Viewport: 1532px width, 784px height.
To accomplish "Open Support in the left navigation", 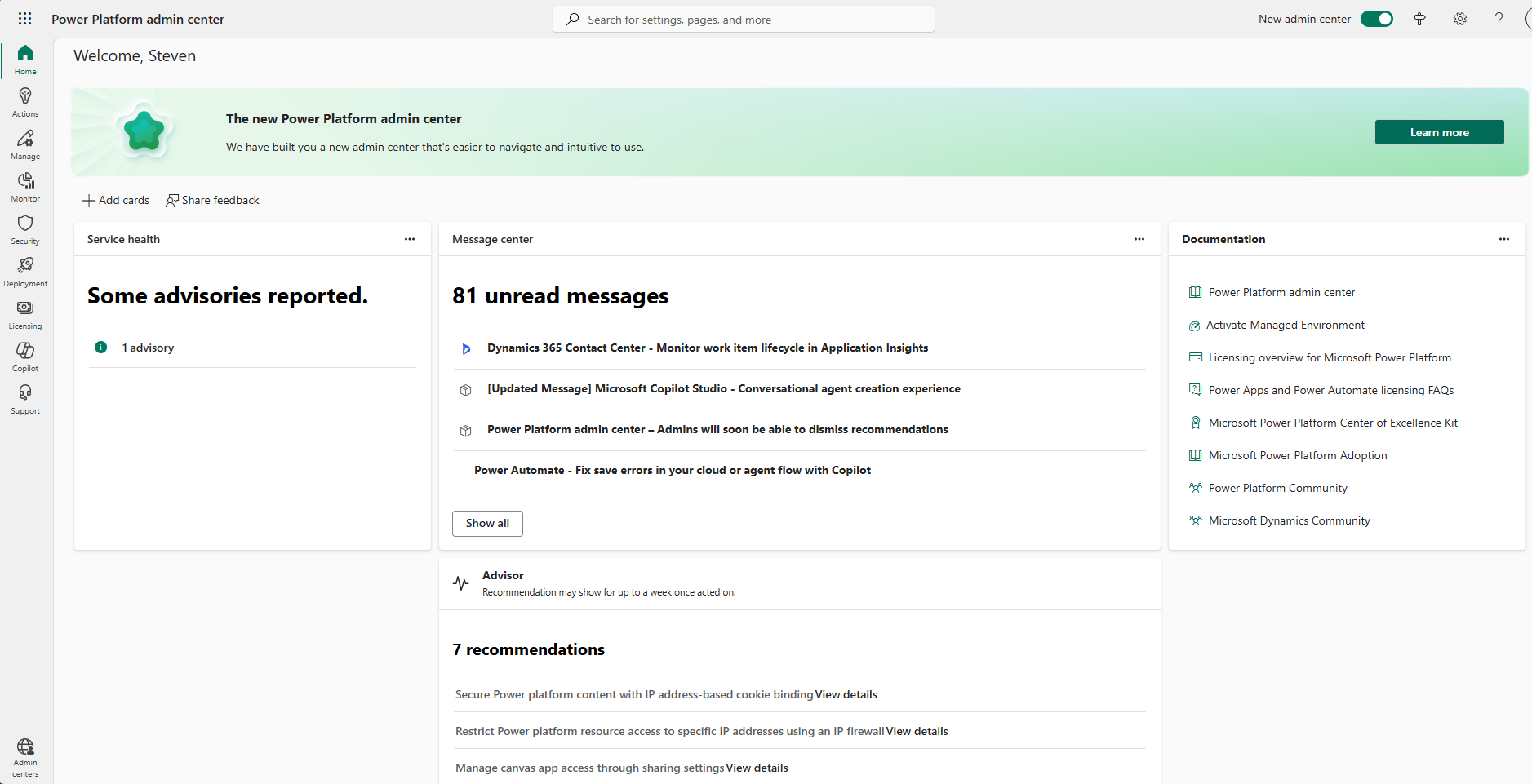I will 25,399.
